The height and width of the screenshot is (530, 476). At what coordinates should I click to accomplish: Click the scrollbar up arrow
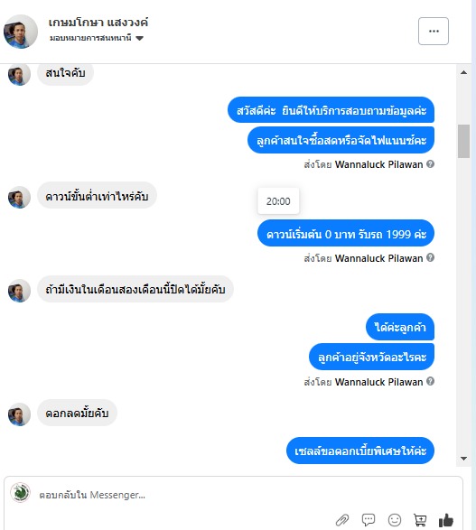(x=463, y=72)
